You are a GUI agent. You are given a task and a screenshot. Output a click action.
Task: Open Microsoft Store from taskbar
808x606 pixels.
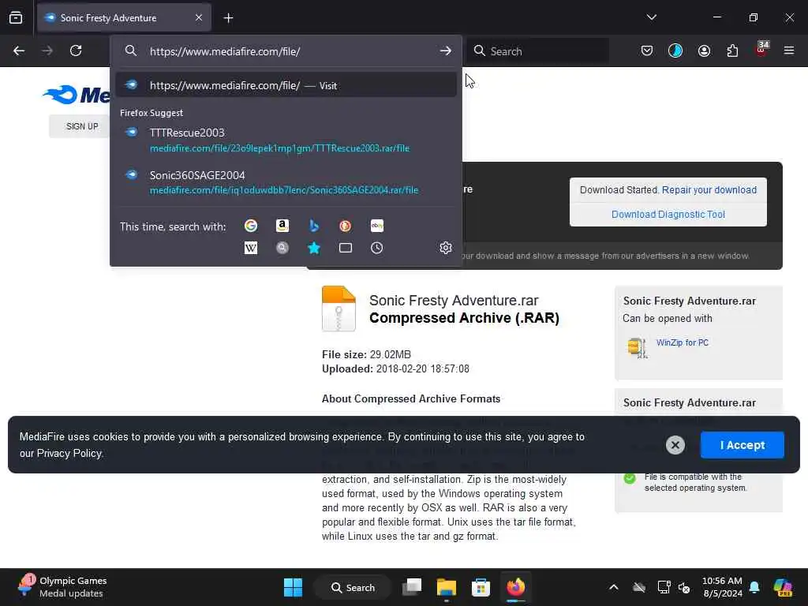click(x=481, y=587)
